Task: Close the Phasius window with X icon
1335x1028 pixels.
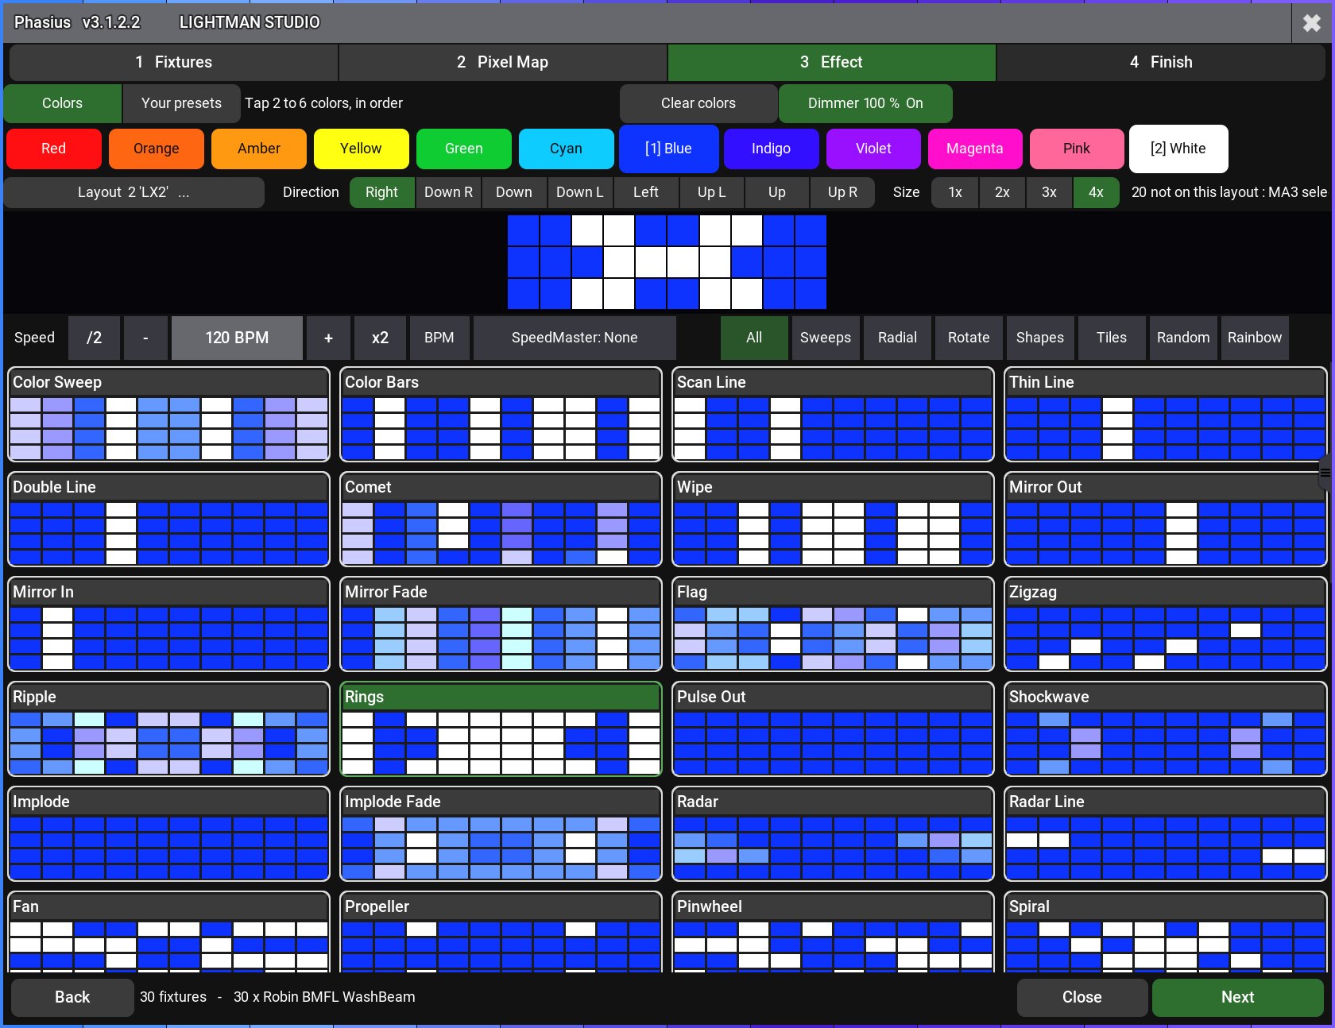Action: pos(1312,22)
